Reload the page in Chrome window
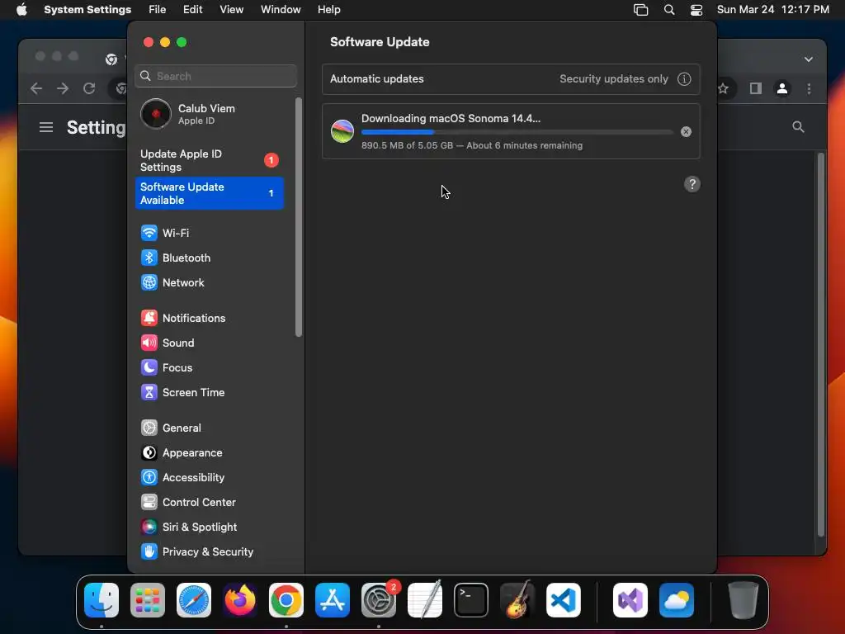 [89, 88]
